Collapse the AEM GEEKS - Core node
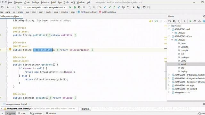 pos(169,36)
